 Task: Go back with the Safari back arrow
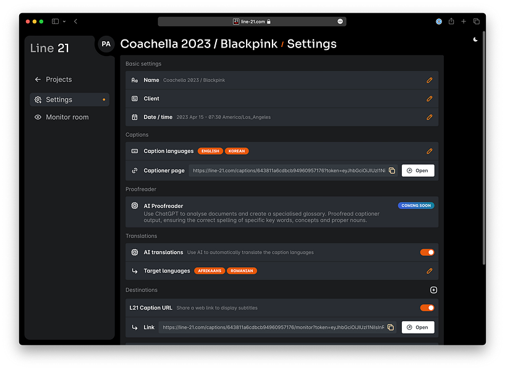point(75,22)
